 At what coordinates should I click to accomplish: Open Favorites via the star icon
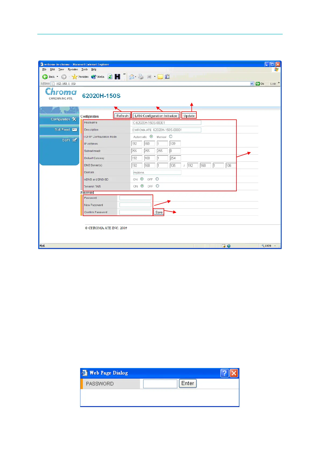pos(74,77)
